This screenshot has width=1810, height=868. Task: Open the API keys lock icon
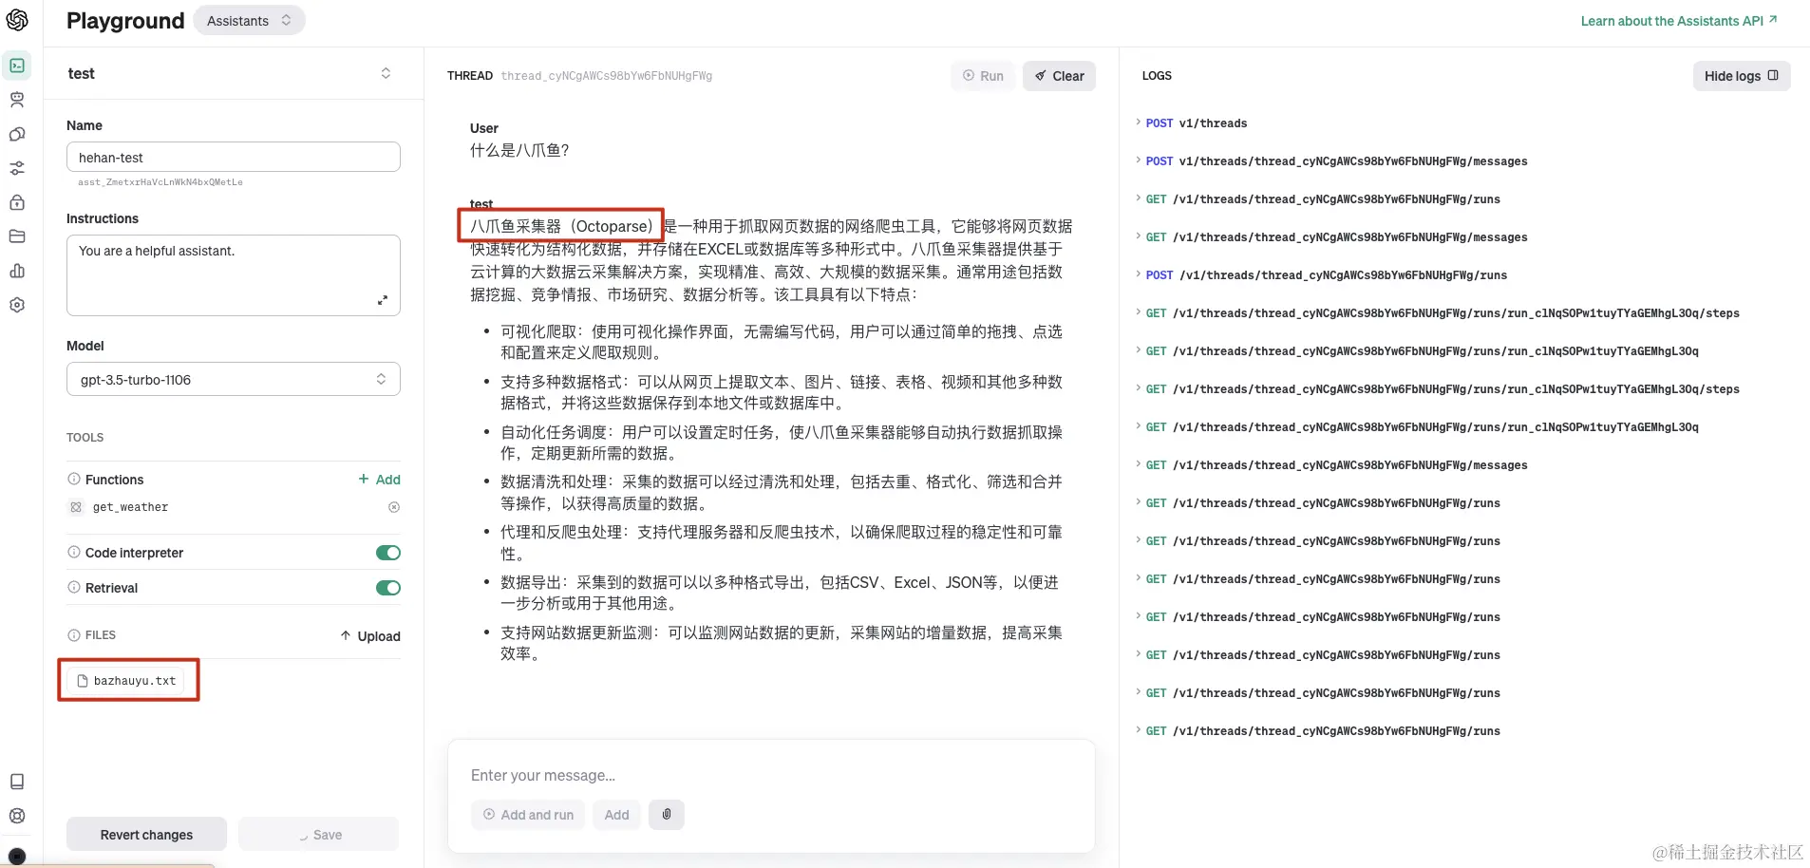17,202
